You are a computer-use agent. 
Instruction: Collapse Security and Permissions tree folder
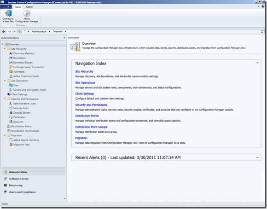[5, 99]
